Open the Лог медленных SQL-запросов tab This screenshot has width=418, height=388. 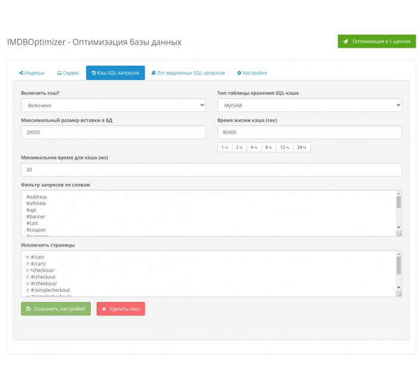(x=188, y=73)
